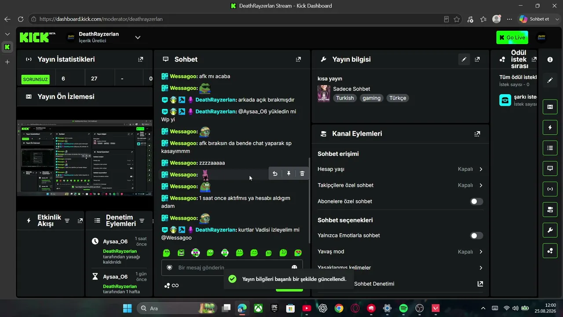Pop out the Yayın İstatistikleri panel

click(x=141, y=59)
